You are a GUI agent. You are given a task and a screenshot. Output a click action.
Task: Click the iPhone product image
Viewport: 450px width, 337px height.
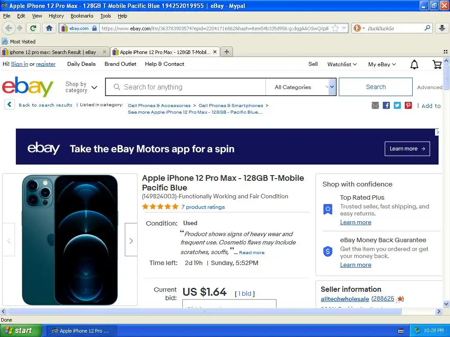pyautogui.click(x=70, y=240)
